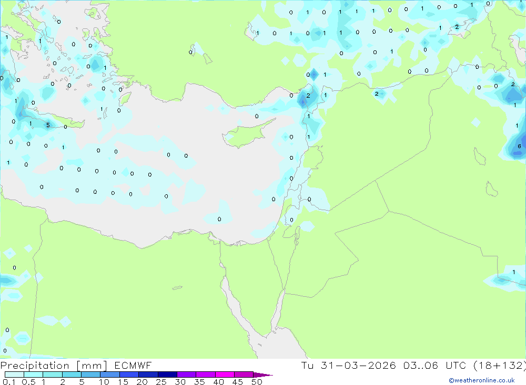This screenshot has height=385, width=526.
Task: Click the '10' legend scale label
Action: 104,382
